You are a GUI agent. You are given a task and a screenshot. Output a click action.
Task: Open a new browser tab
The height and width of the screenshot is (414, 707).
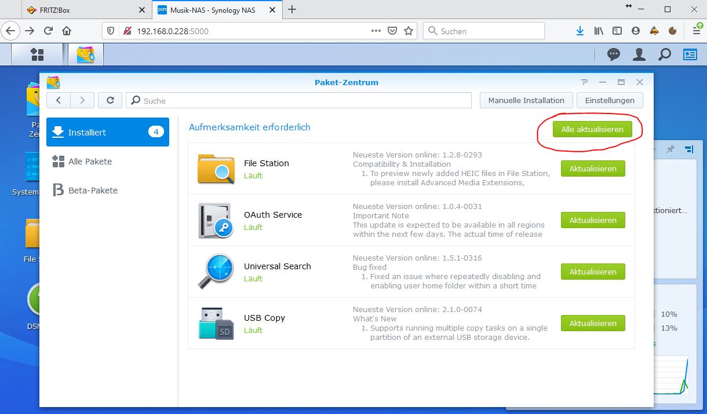pos(292,9)
